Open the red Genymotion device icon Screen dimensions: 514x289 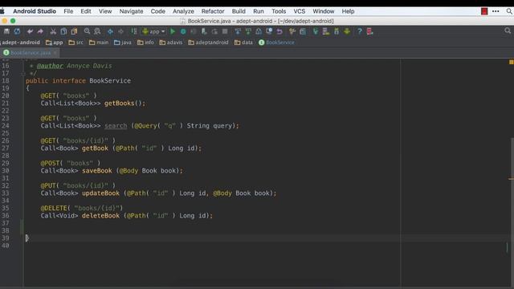click(x=369, y=31)
